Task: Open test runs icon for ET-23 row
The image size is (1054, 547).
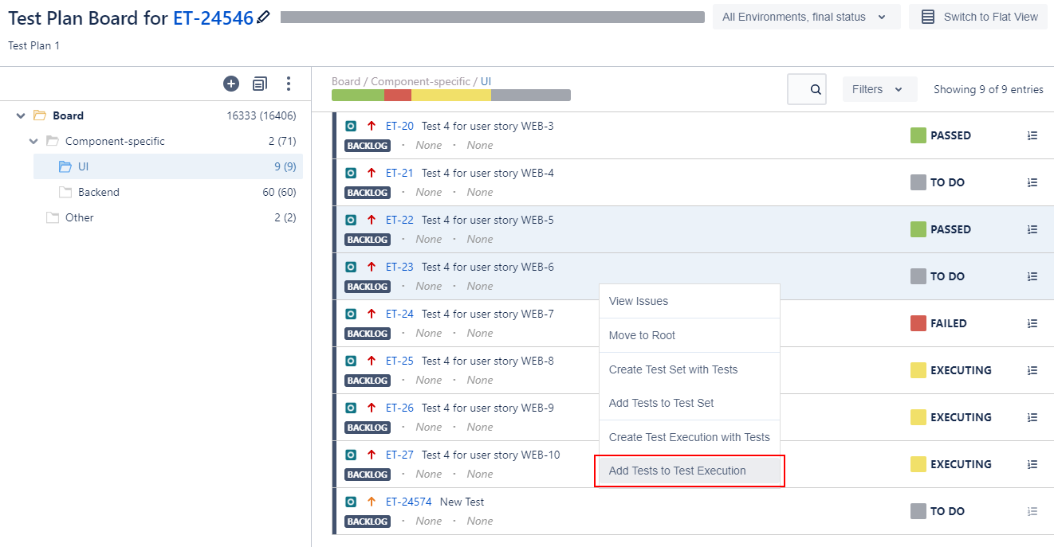Action: coord(1032,276)
